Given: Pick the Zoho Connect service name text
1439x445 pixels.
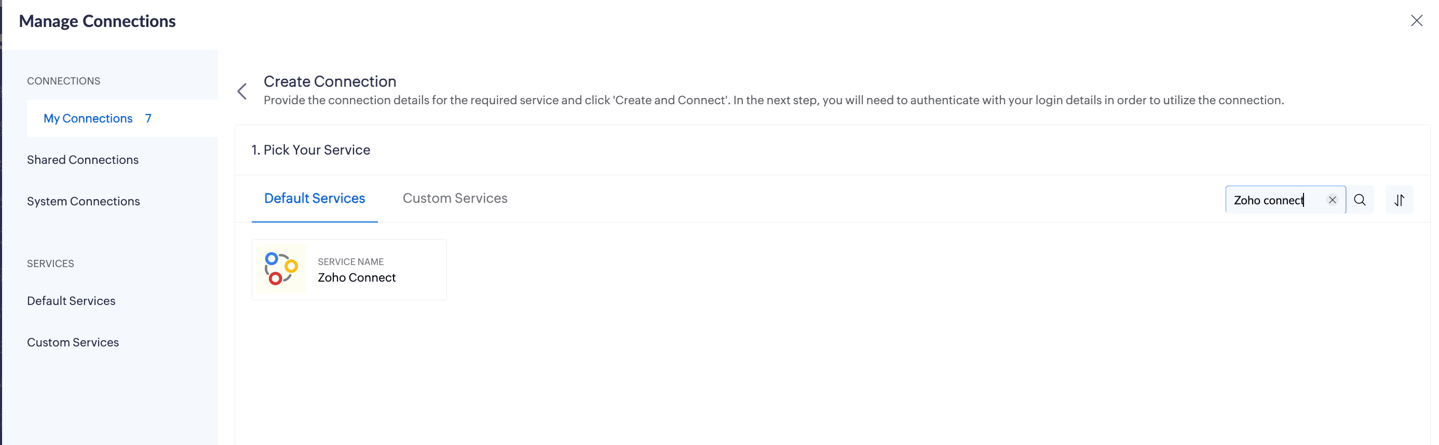Looking at the screenshot, I should click(357, 277).
